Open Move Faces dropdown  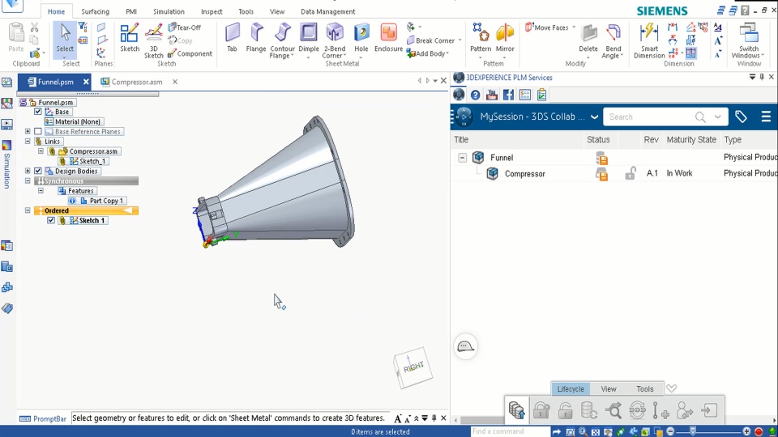pos(574,28)
